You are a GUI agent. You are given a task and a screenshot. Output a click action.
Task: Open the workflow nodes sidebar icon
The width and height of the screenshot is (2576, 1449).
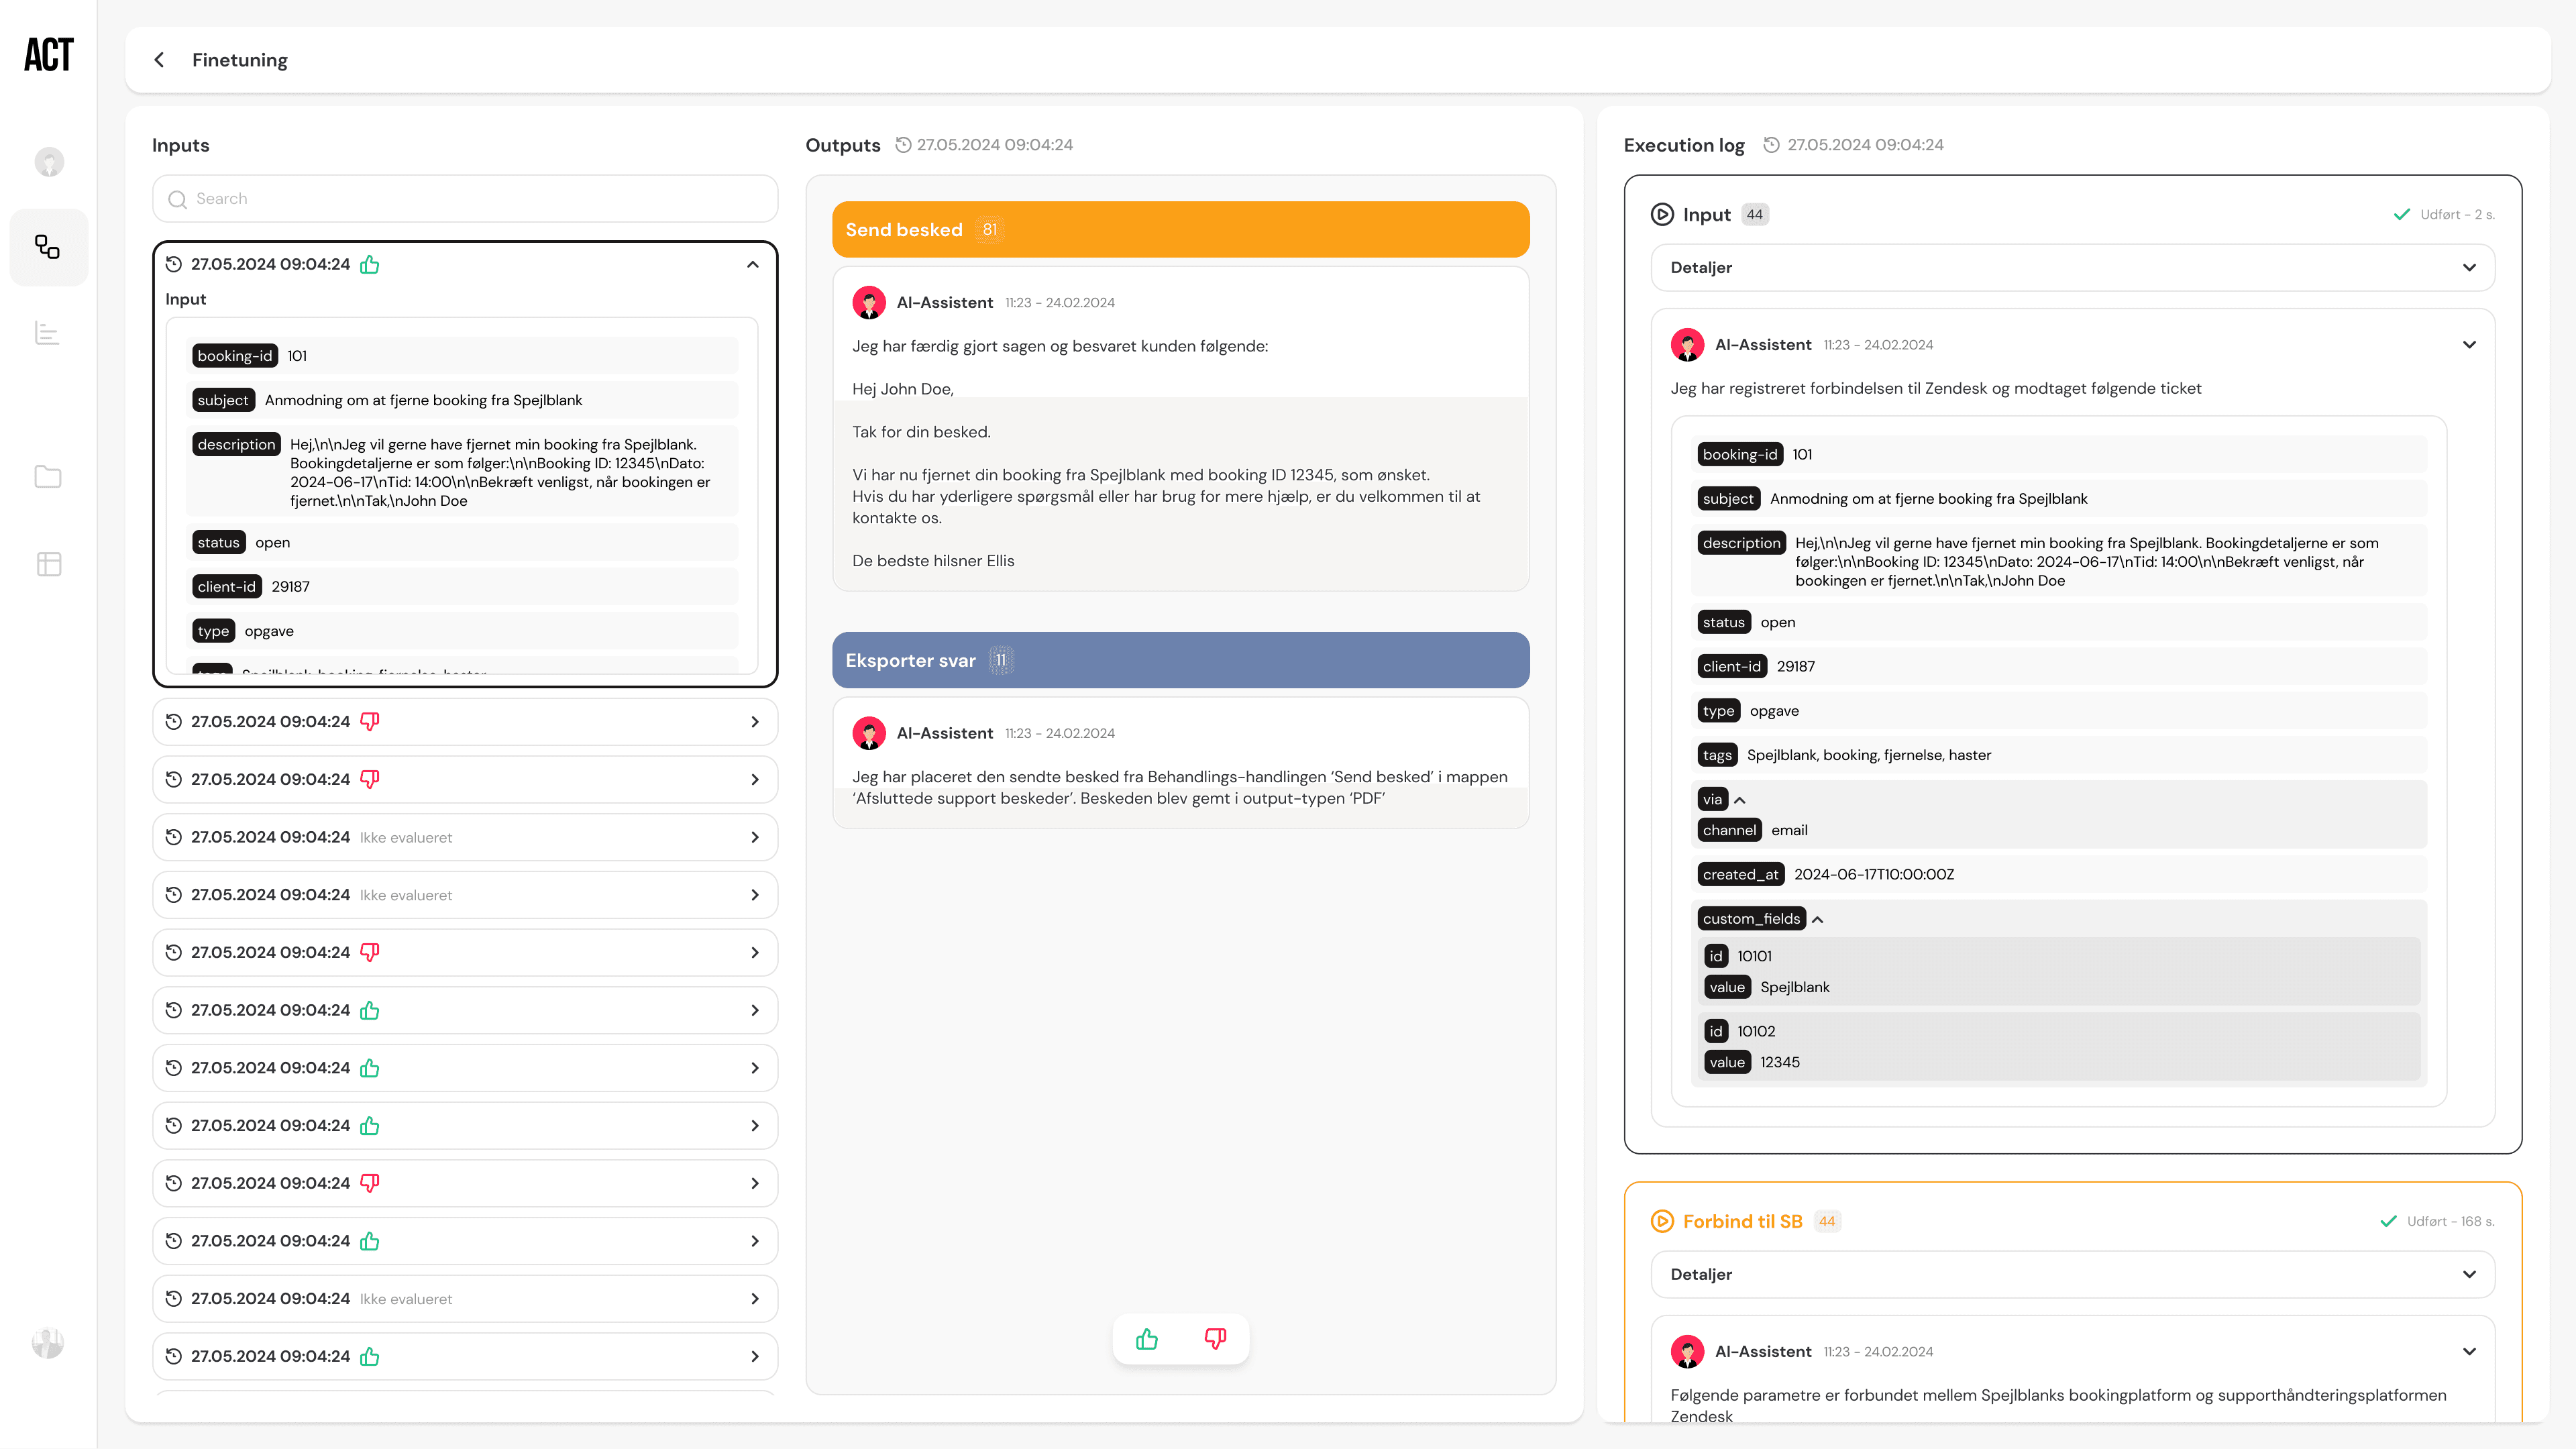(48, 247)
